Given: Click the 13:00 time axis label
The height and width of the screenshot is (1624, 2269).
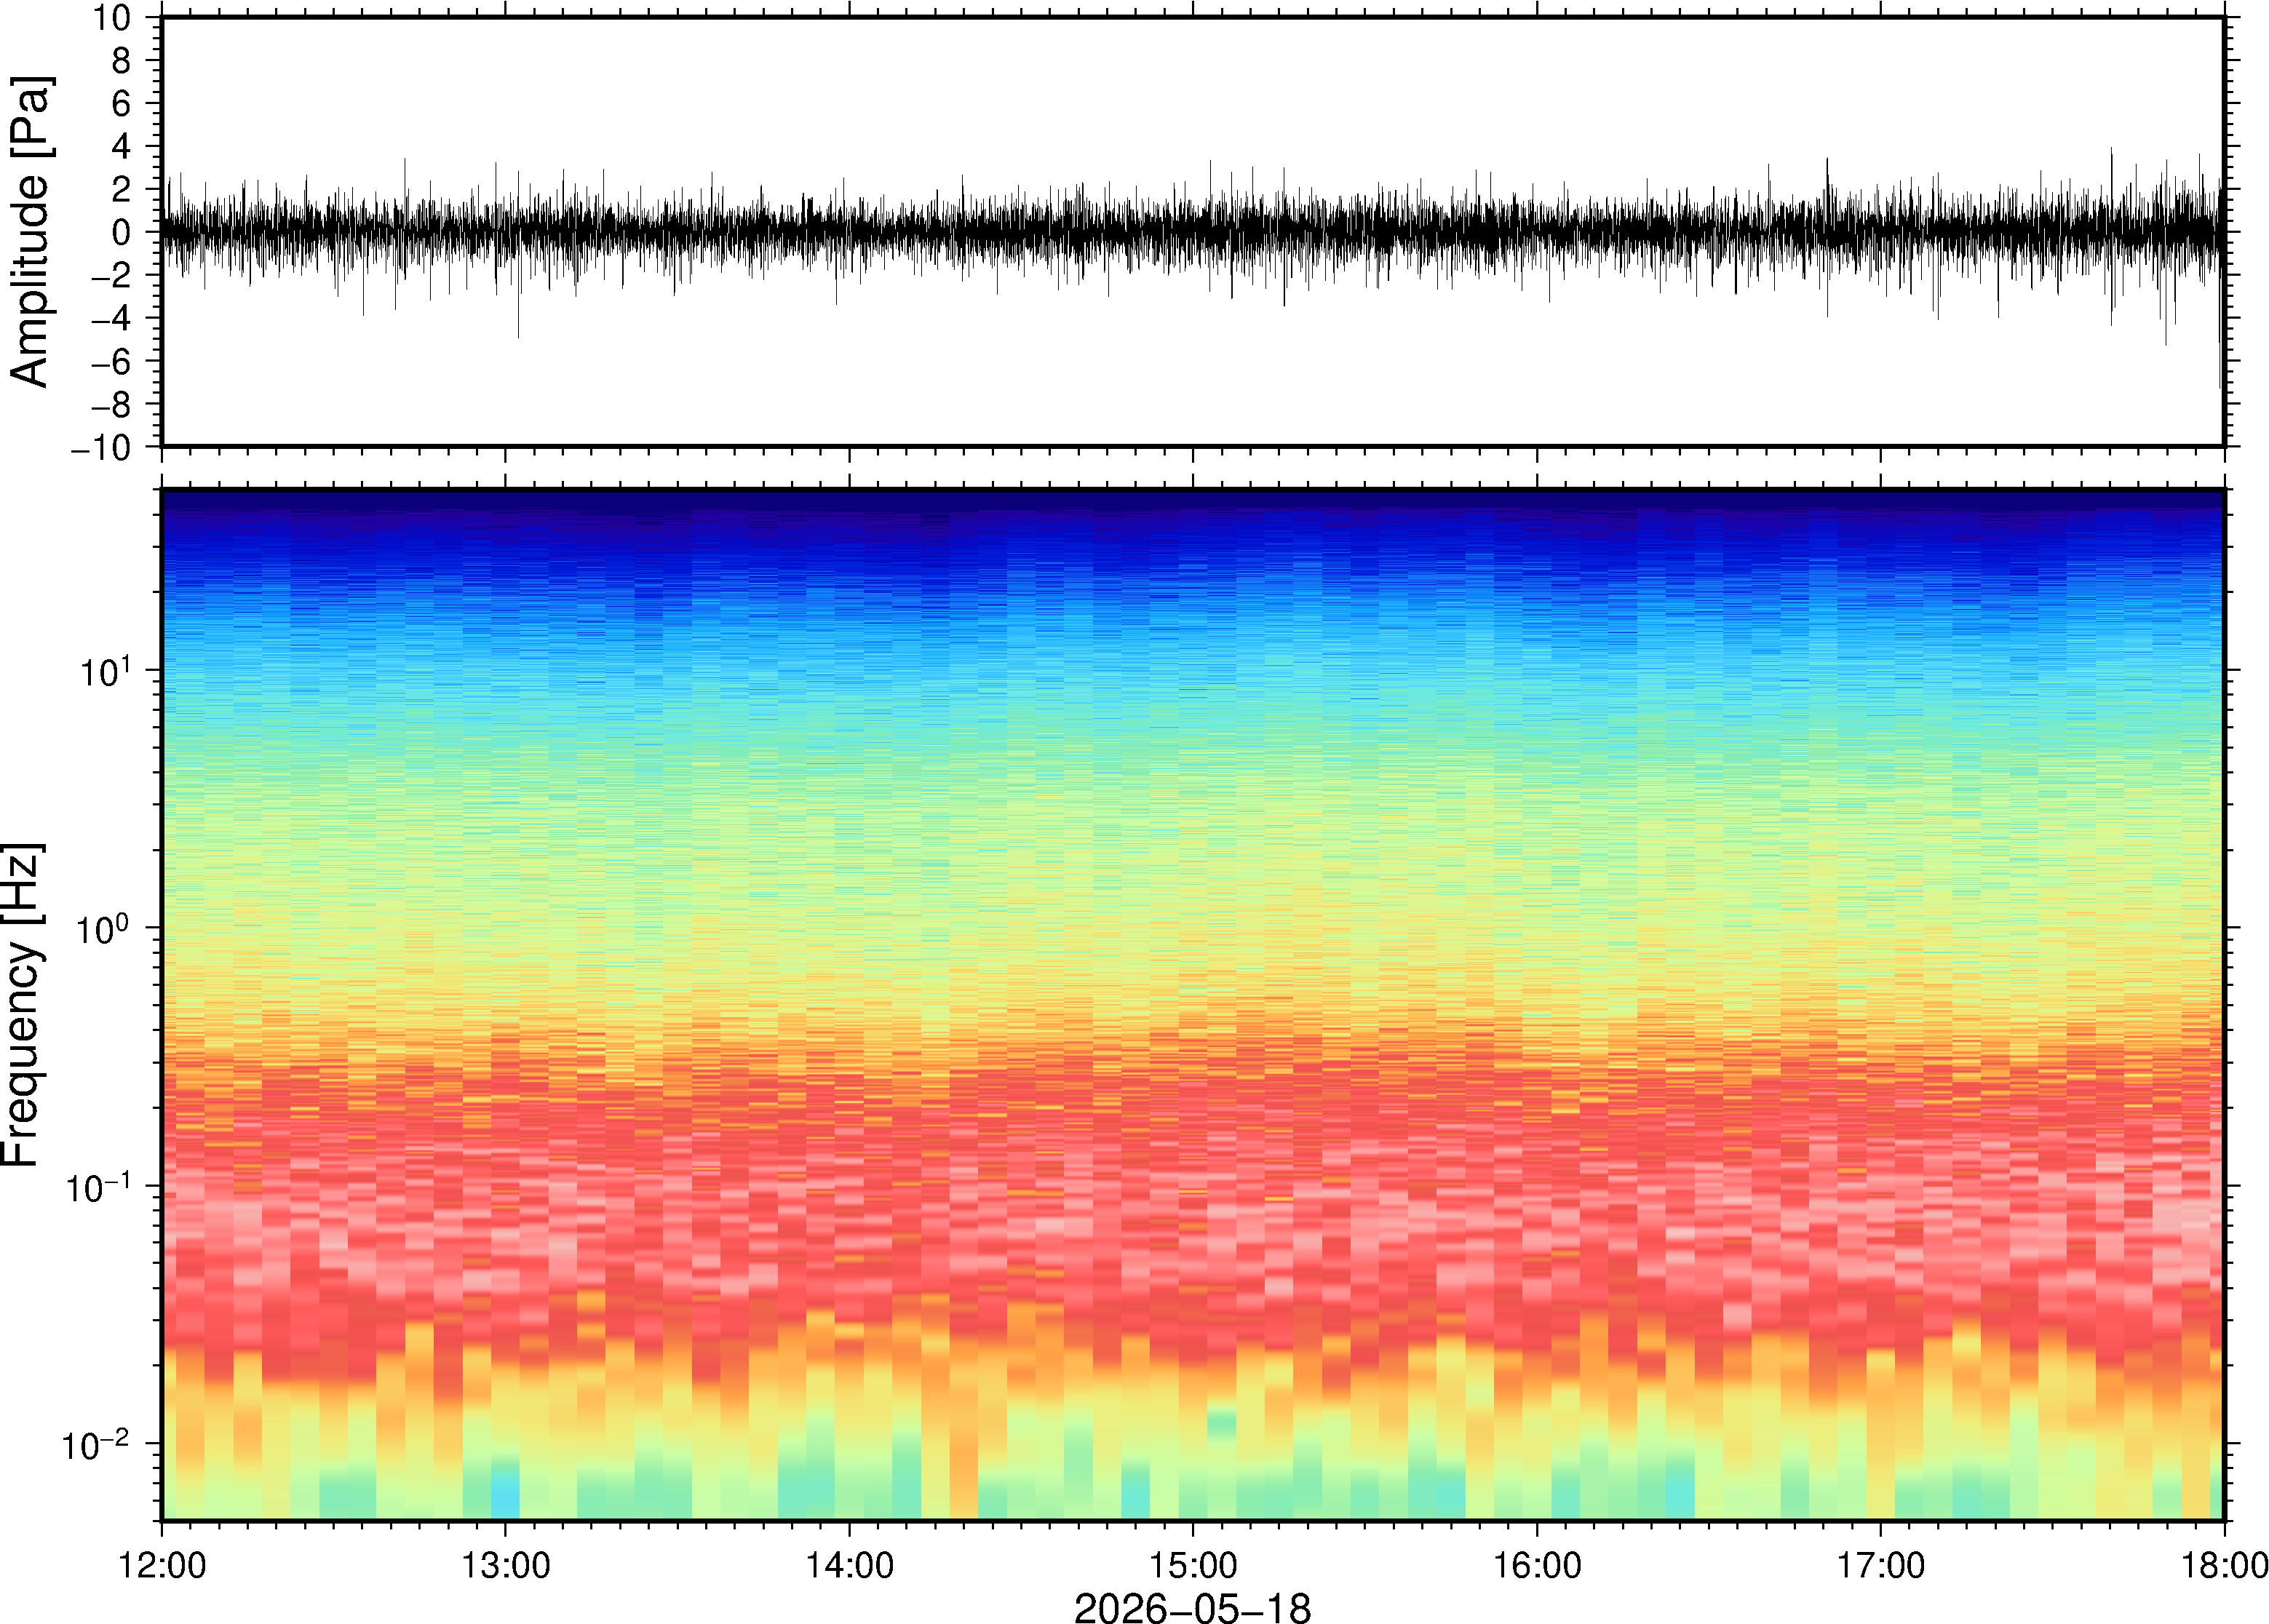Looking at the screenshot, I should 505,1565.
